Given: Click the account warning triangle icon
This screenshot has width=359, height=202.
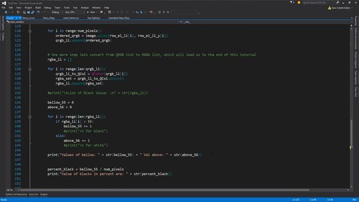Looking at the screenshot, I should [x=329, y=8].
